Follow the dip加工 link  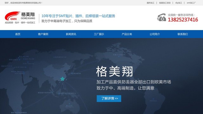[x=179, y=3]
